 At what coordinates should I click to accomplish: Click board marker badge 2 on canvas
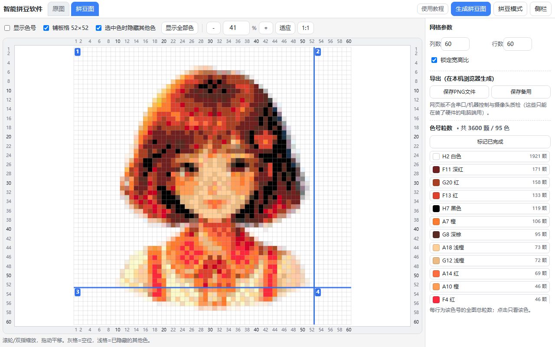pos(318,52)
